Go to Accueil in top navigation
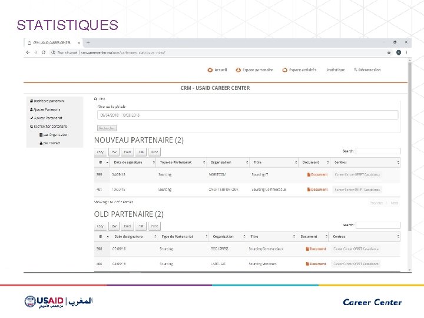424x318 pixels. click(217, 69)
